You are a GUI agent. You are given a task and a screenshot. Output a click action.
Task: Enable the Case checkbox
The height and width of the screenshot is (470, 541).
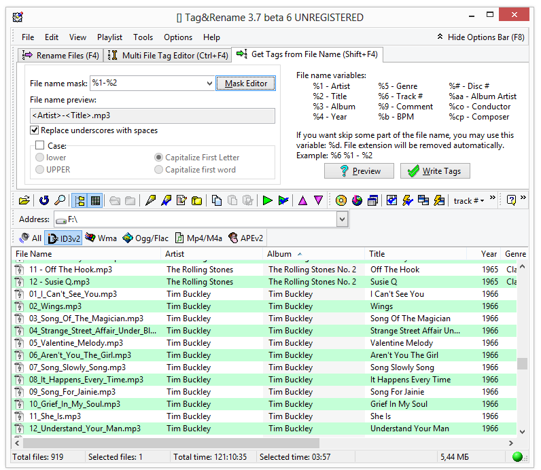point(40,145)
